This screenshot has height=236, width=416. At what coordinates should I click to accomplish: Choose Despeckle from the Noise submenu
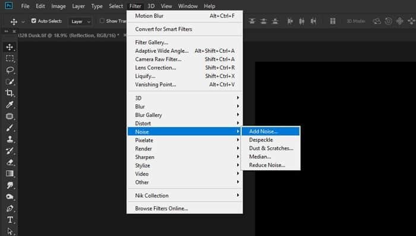coord(270,140)
